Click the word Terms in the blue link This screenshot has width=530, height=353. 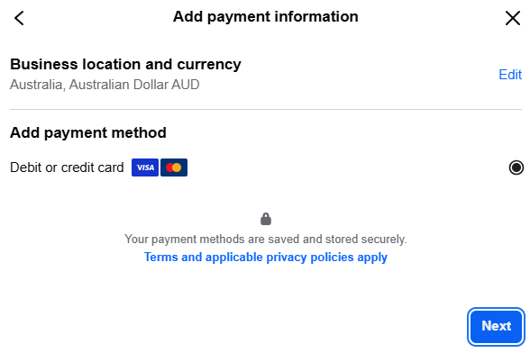(160, 257)
